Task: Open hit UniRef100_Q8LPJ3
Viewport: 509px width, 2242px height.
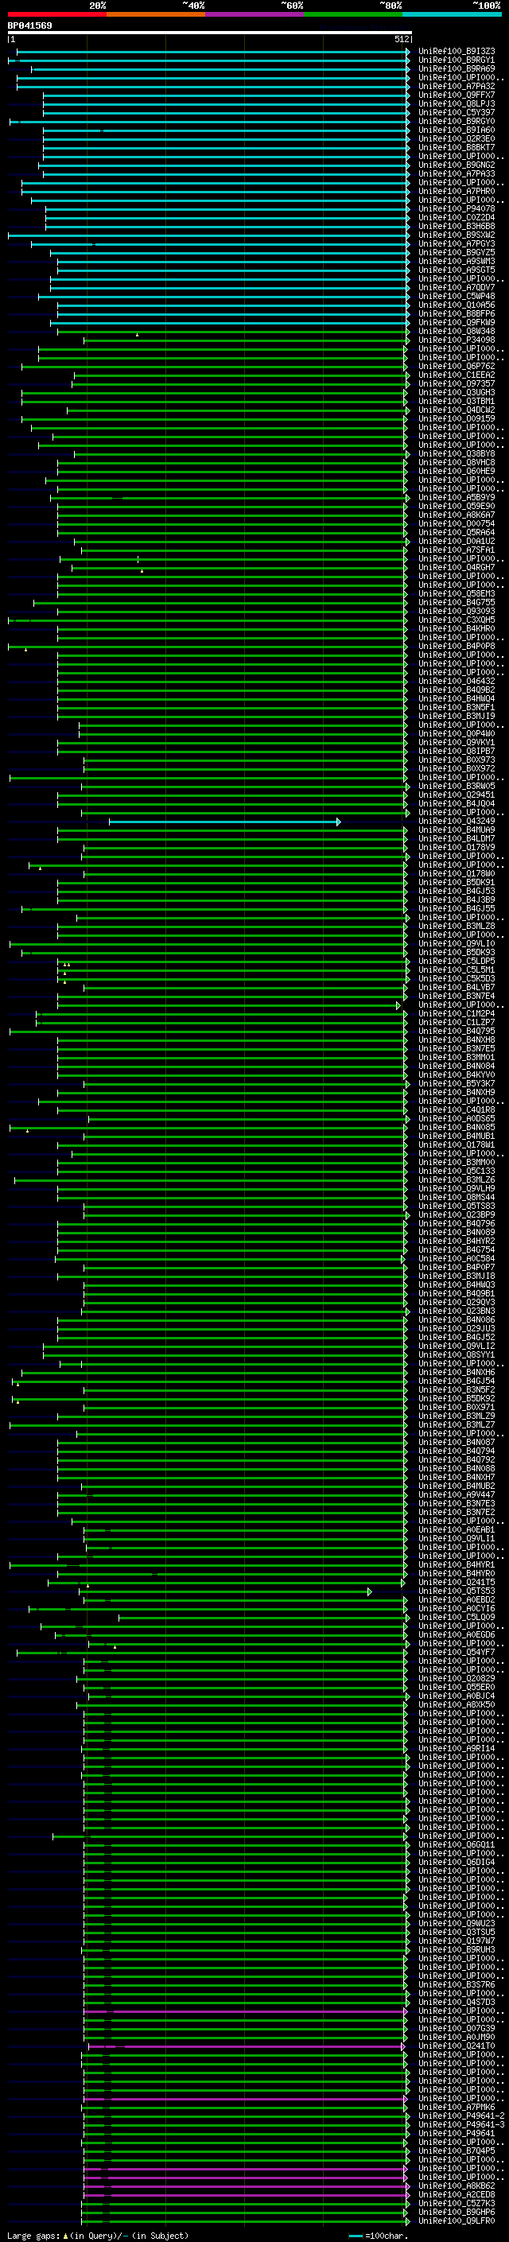Action: (x=457, y=103)
